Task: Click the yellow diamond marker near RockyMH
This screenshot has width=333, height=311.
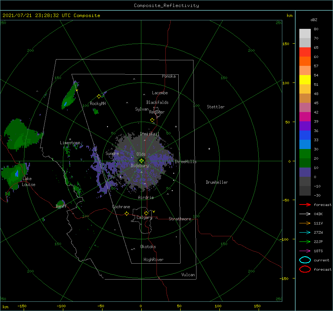Action: pyautogui.click(x=99, y=97)
